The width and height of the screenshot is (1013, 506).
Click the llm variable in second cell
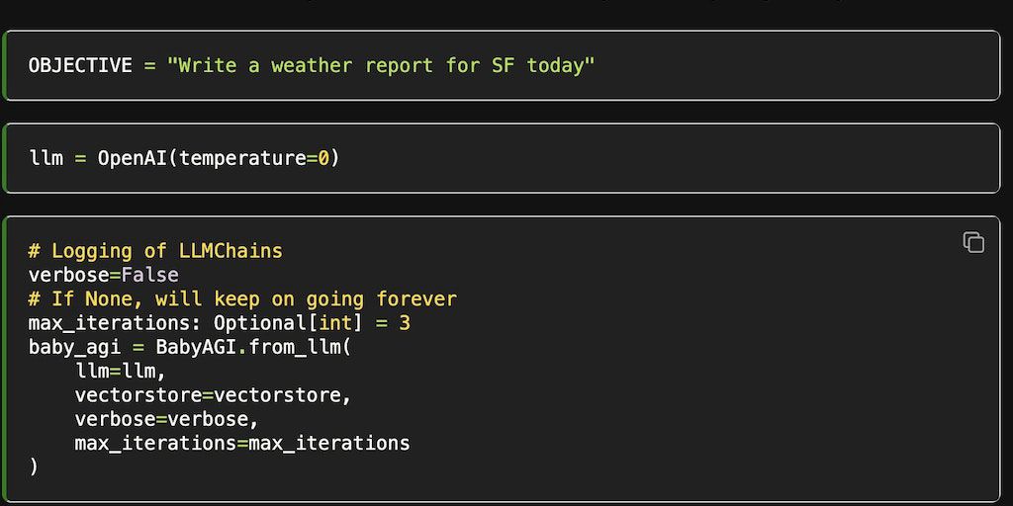coord(46,158)
